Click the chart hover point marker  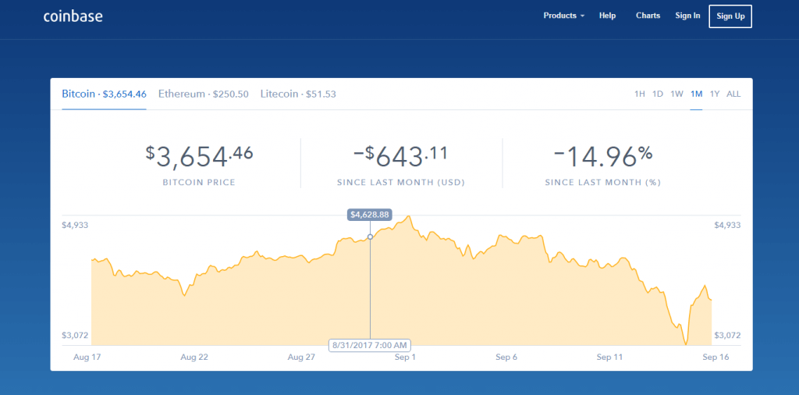click(370, 237)
